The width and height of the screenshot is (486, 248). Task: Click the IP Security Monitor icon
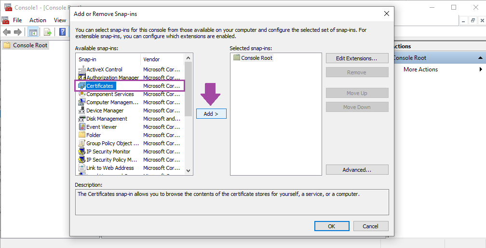(82, 152)
